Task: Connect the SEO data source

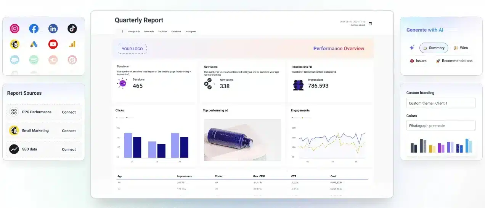Action: 69,149
